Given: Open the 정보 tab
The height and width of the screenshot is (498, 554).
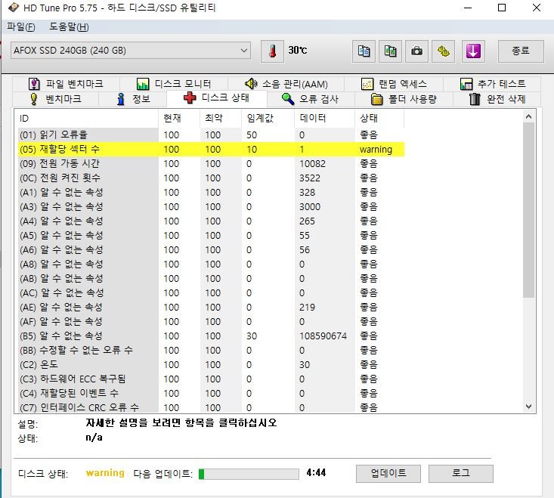Looking at the screenshot, I should 133,99.
